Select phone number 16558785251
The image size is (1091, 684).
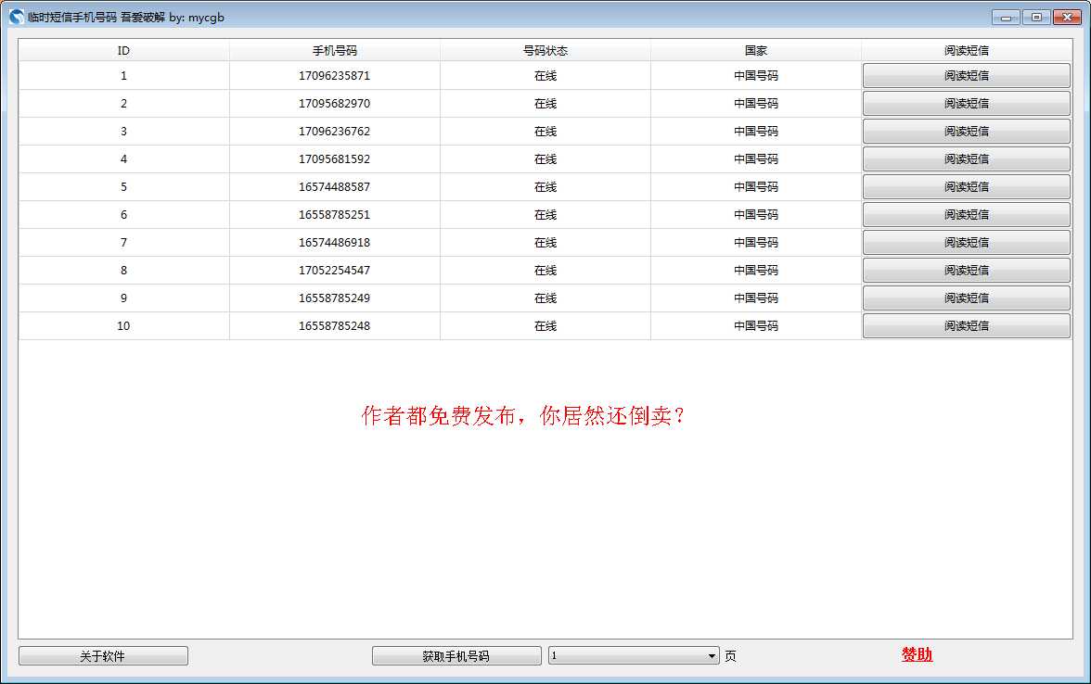[335, 215]
